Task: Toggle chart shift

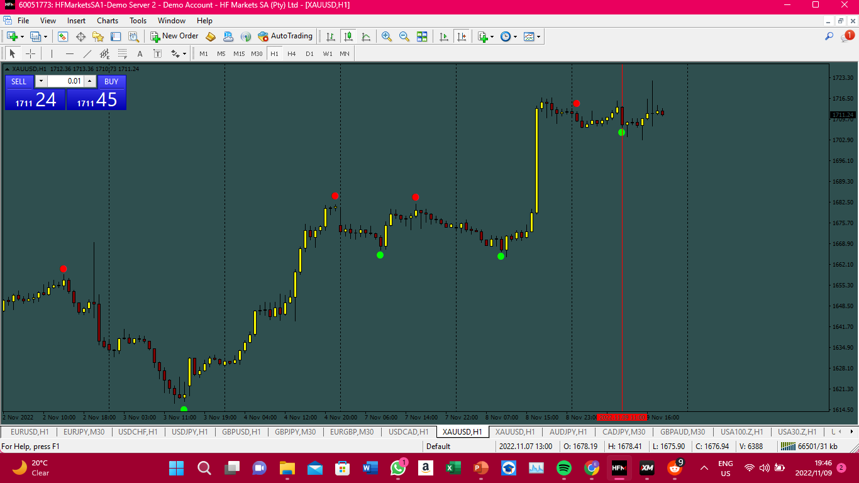Action: 462,36
